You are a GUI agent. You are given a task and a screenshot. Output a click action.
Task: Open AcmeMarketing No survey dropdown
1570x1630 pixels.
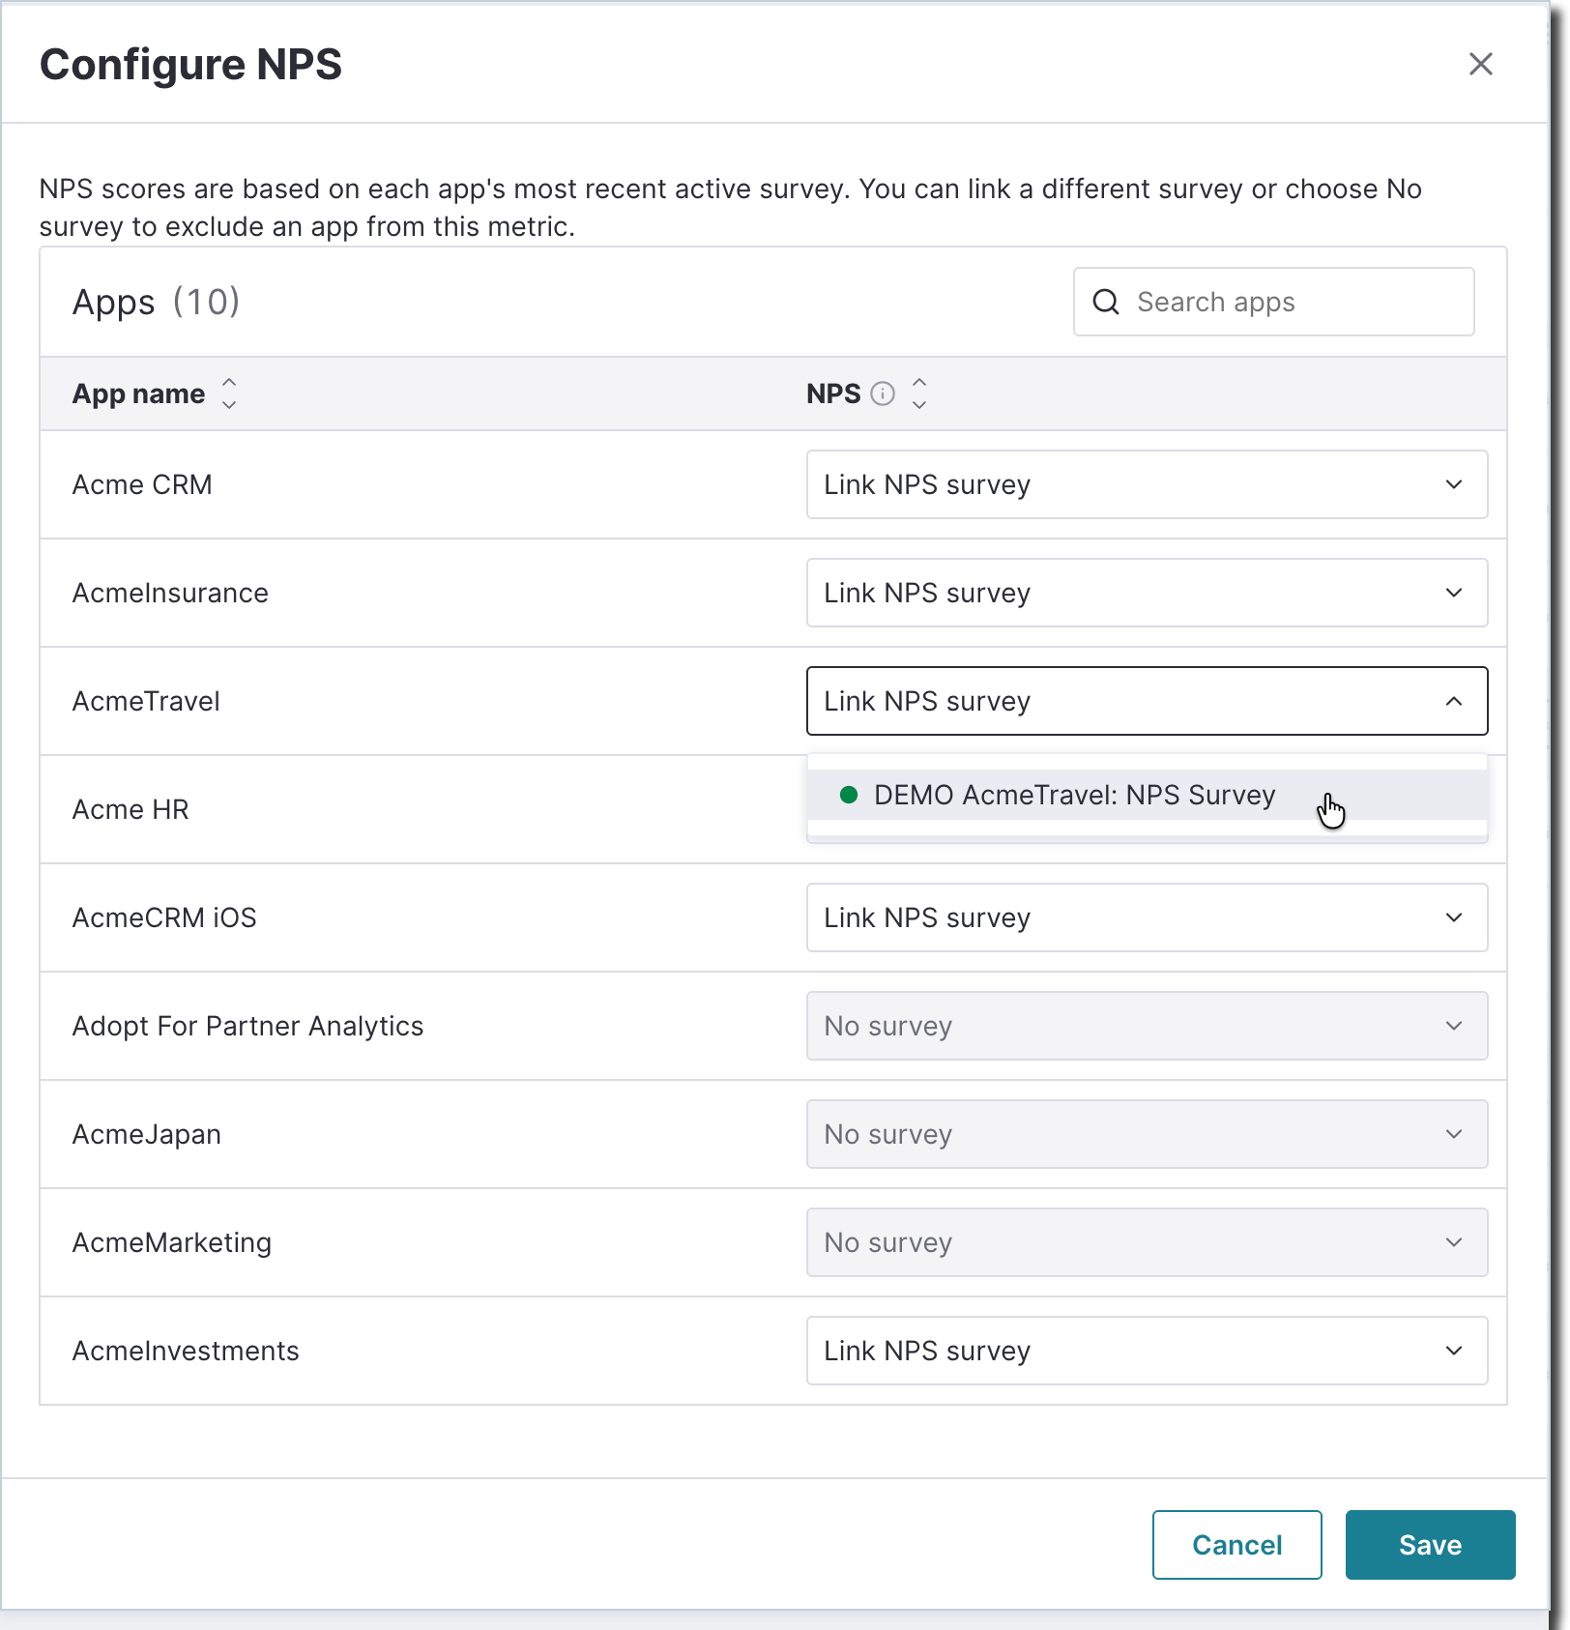(x=1147, y=1242)
